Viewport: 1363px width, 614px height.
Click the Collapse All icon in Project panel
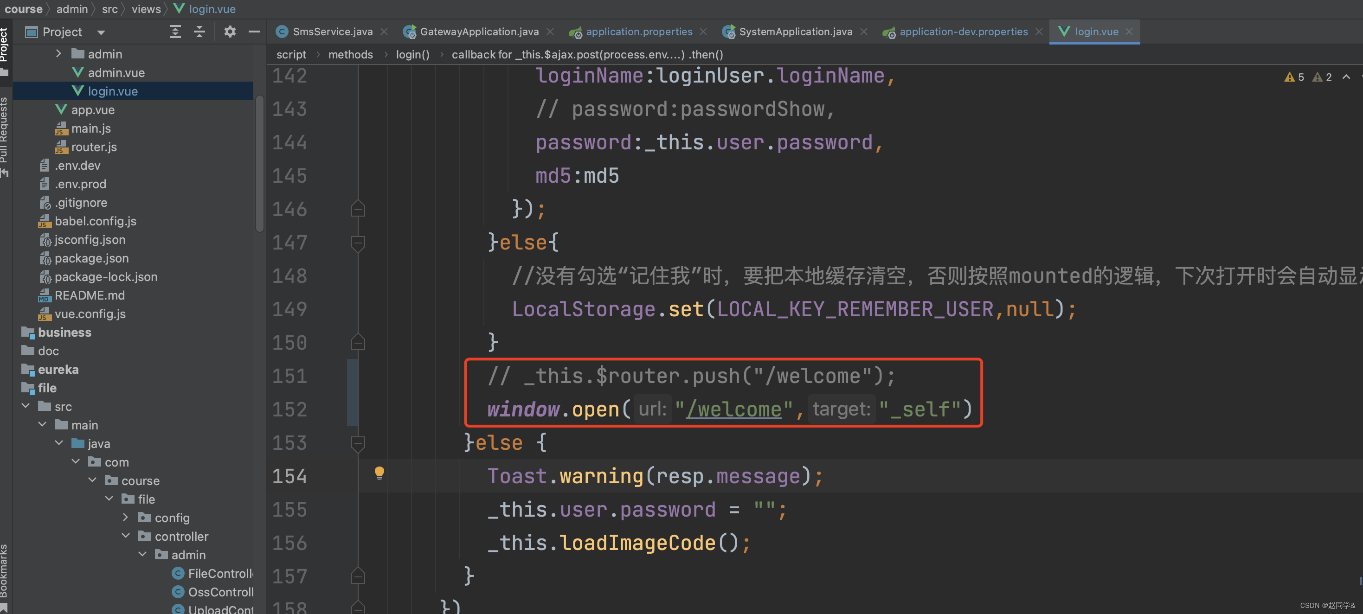[x=199, y=32]
